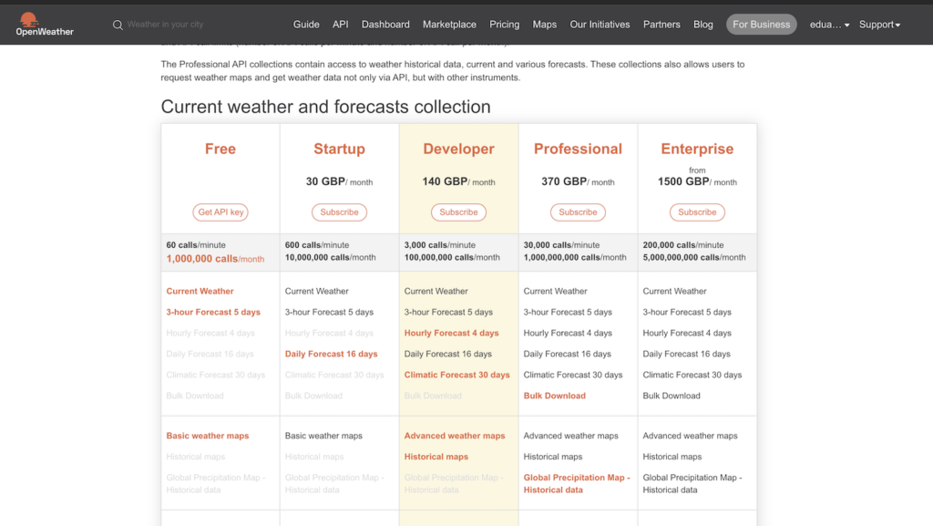The image size is (933, 526).
Task: Subscribe to the Developer plan
Action: click(459, 212)
